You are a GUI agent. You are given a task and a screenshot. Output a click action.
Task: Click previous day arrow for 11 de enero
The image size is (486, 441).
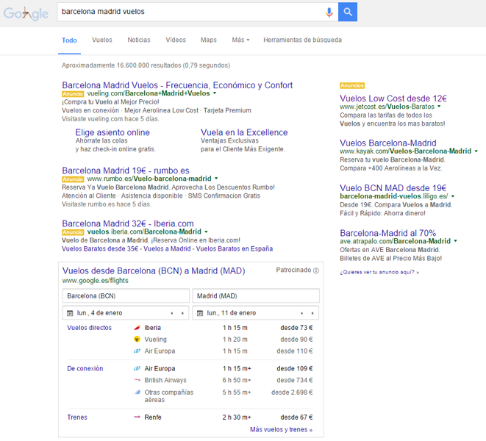point(302,313)
